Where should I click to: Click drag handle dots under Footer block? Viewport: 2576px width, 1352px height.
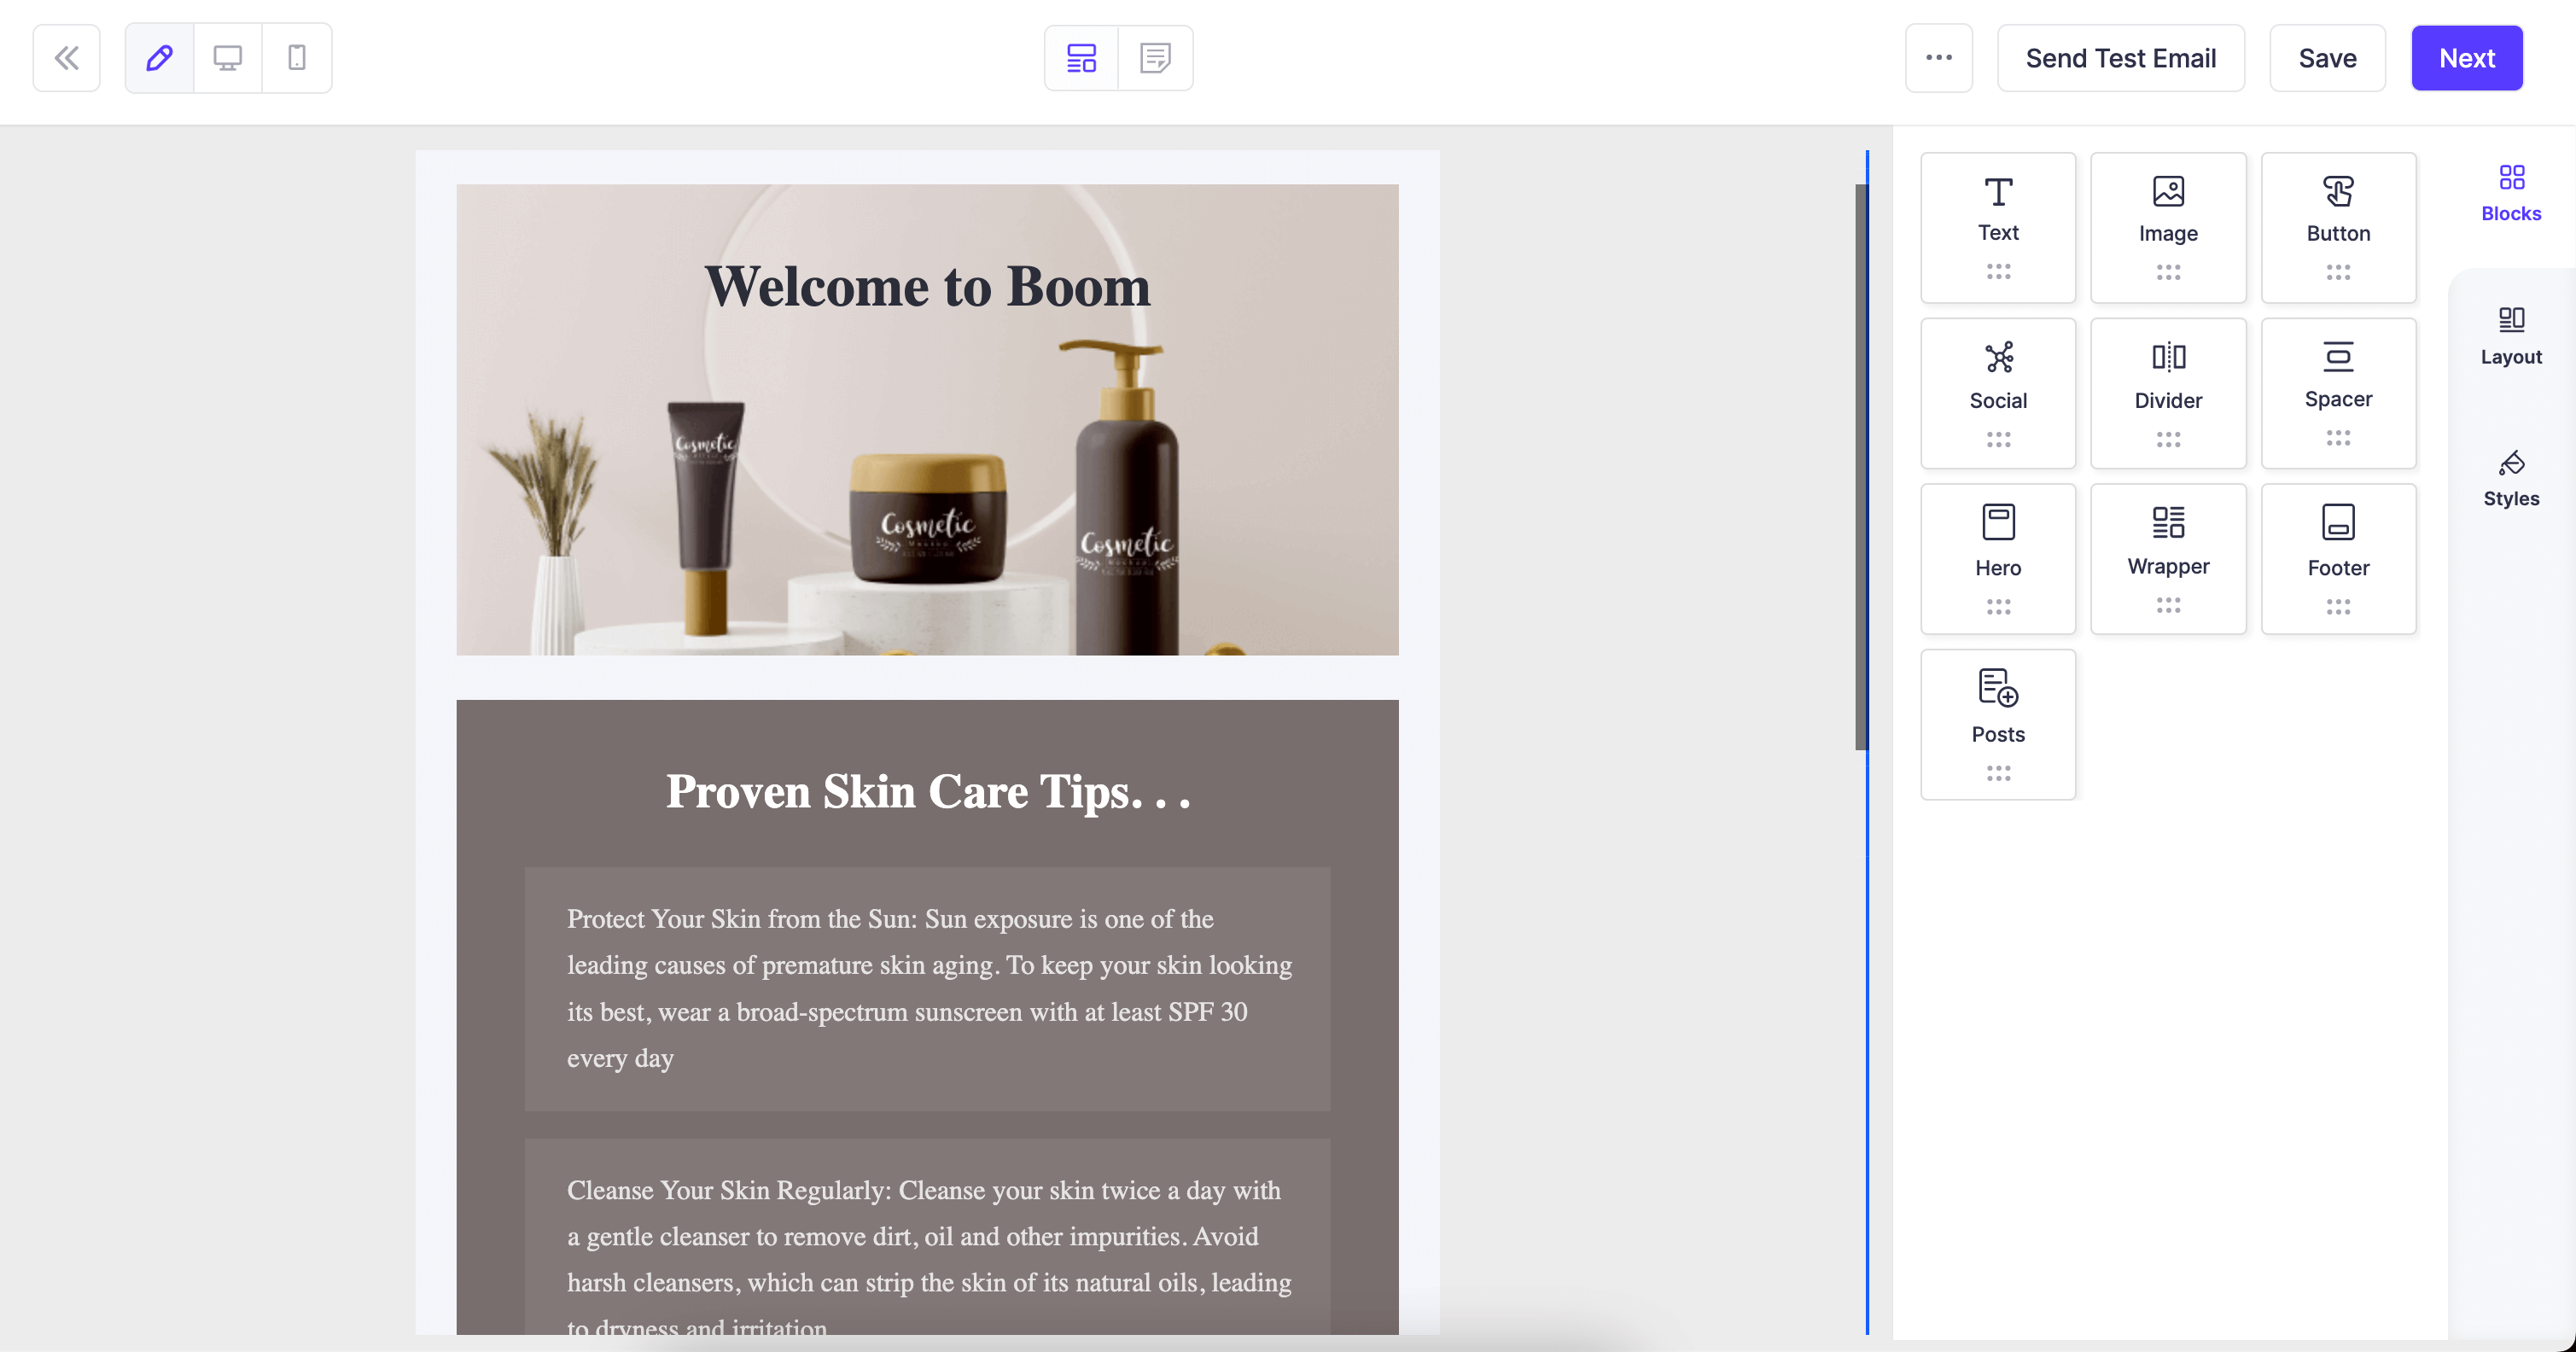point(2338,606)
